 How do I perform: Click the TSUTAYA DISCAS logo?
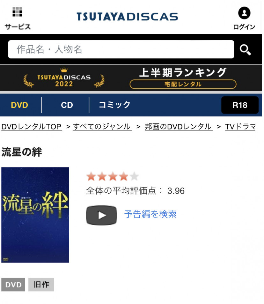click(x=127, y=17)
